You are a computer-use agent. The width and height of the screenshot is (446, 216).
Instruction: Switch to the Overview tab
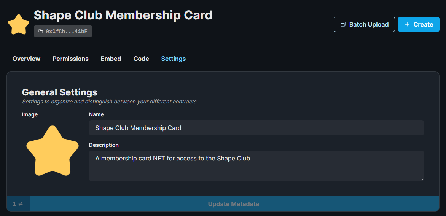coord(26,59)
